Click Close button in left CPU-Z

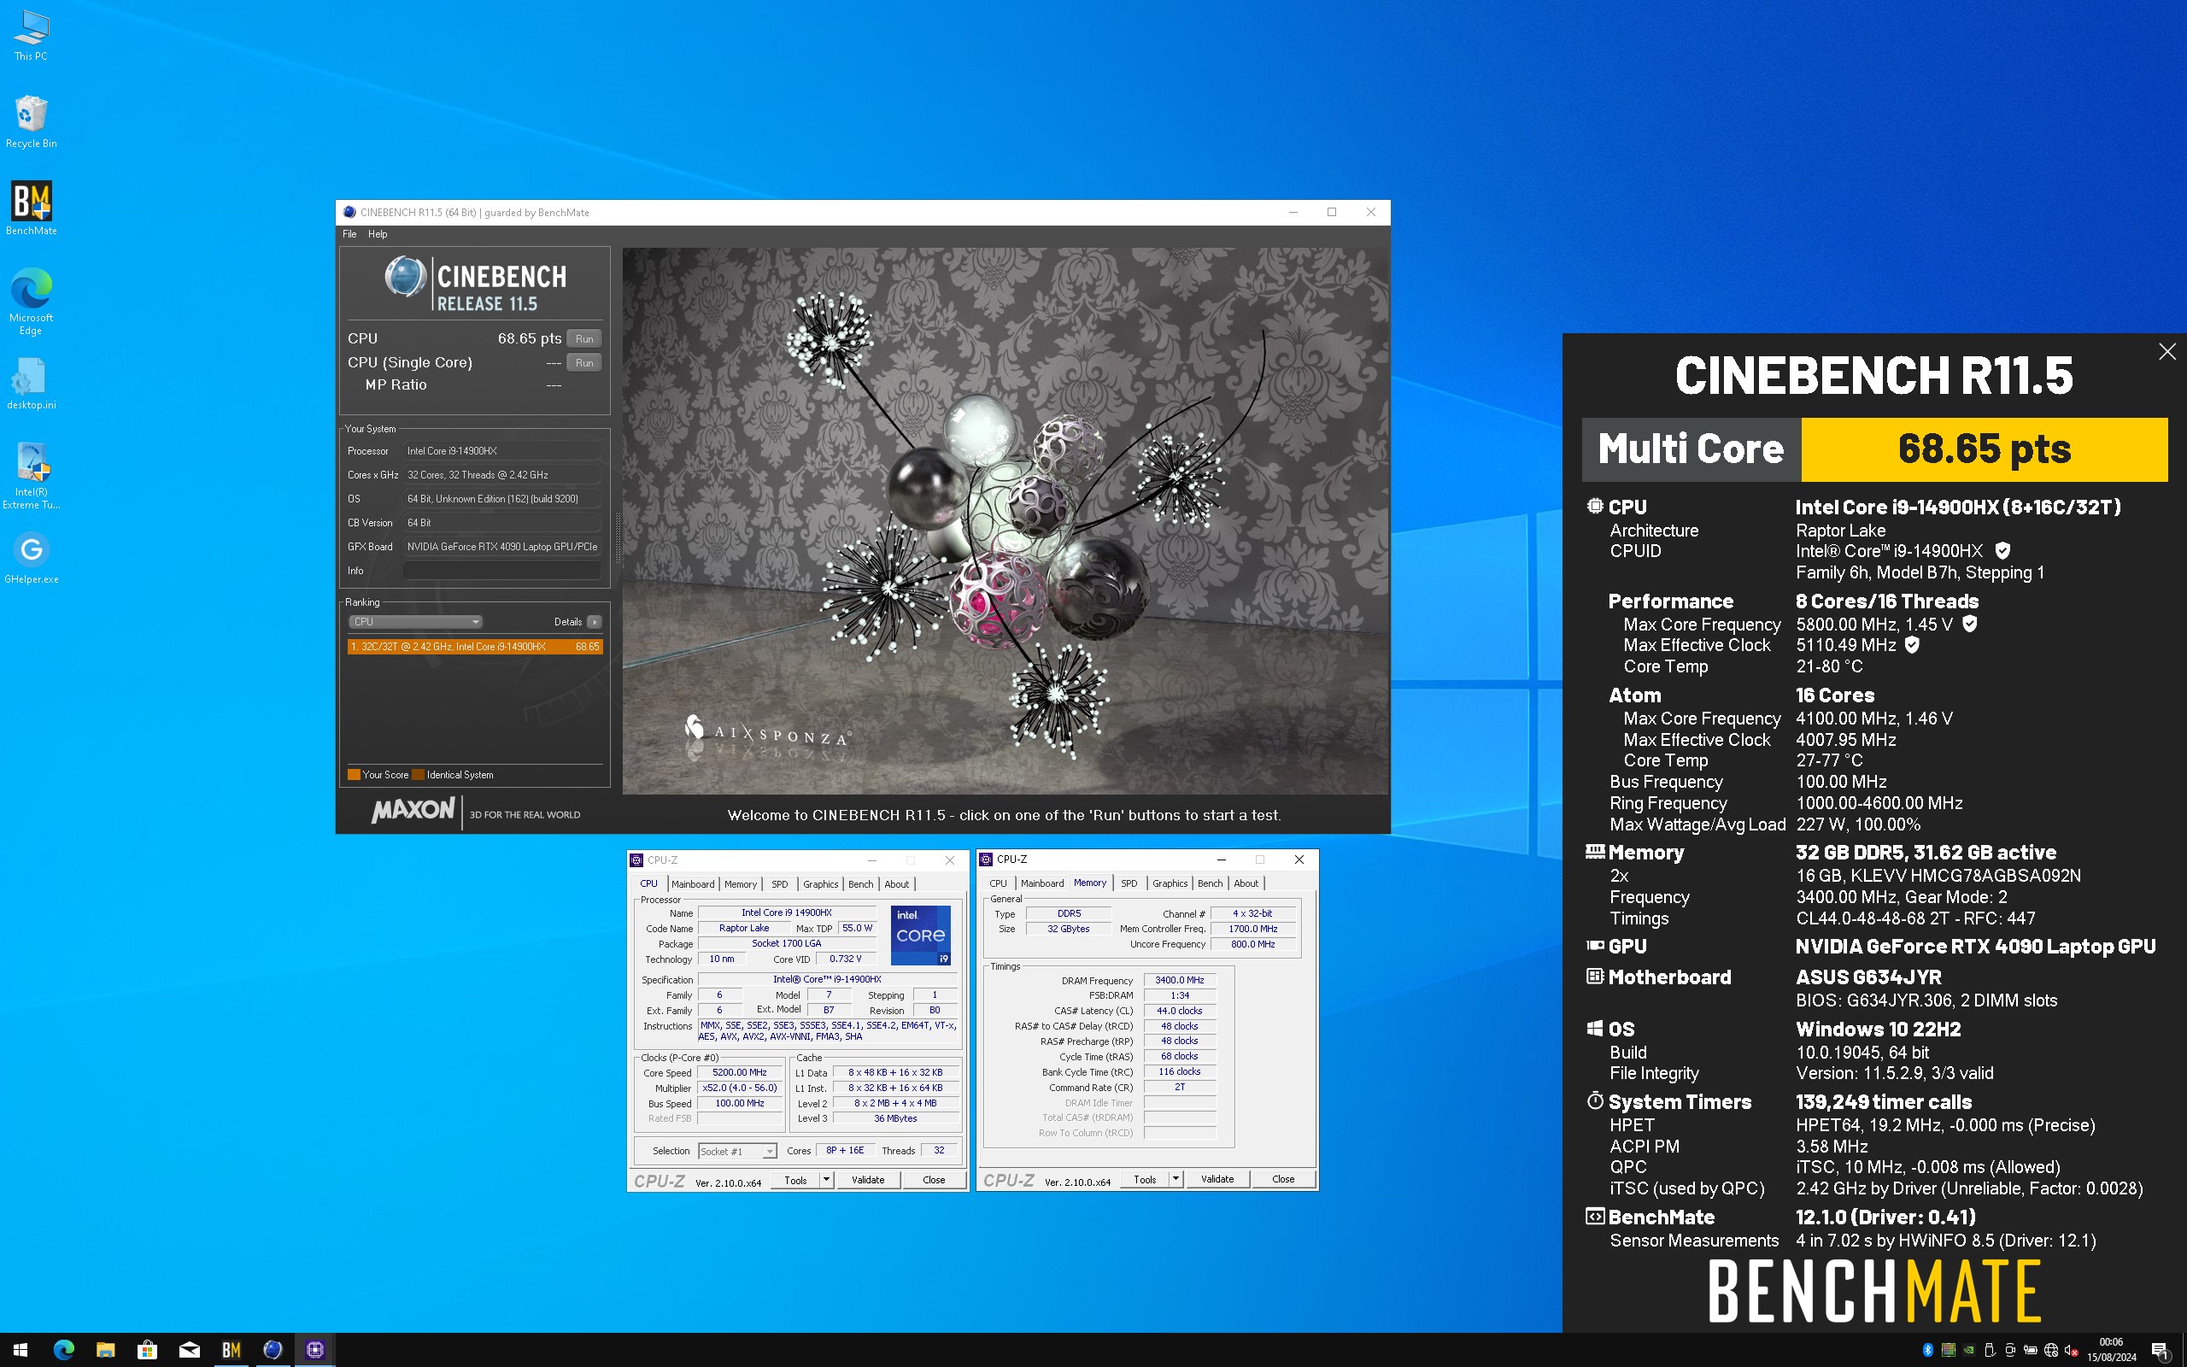934,1180
